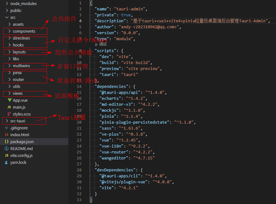The height and width of the screenshot is (204, 276).
Task: Click the HTML icon beside index.html
Action: (x=7, y=135)
